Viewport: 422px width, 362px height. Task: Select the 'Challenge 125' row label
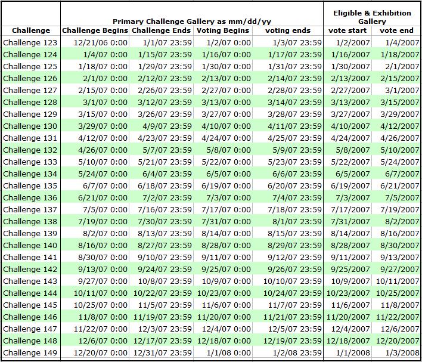[x=30, y=67]
